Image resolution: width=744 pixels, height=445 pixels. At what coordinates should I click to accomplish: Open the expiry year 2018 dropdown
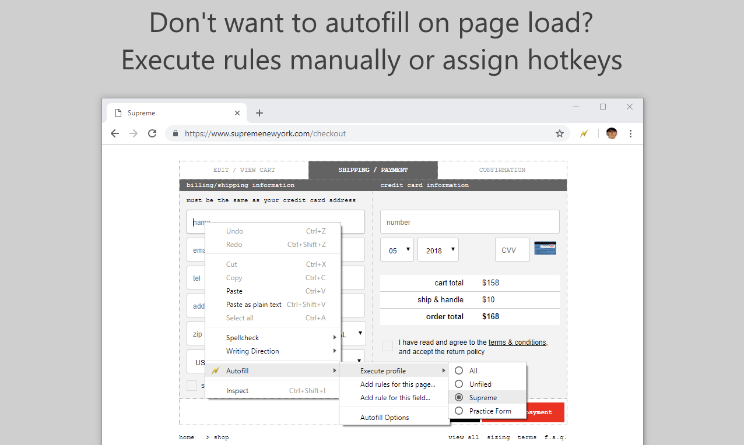point(438,249)
